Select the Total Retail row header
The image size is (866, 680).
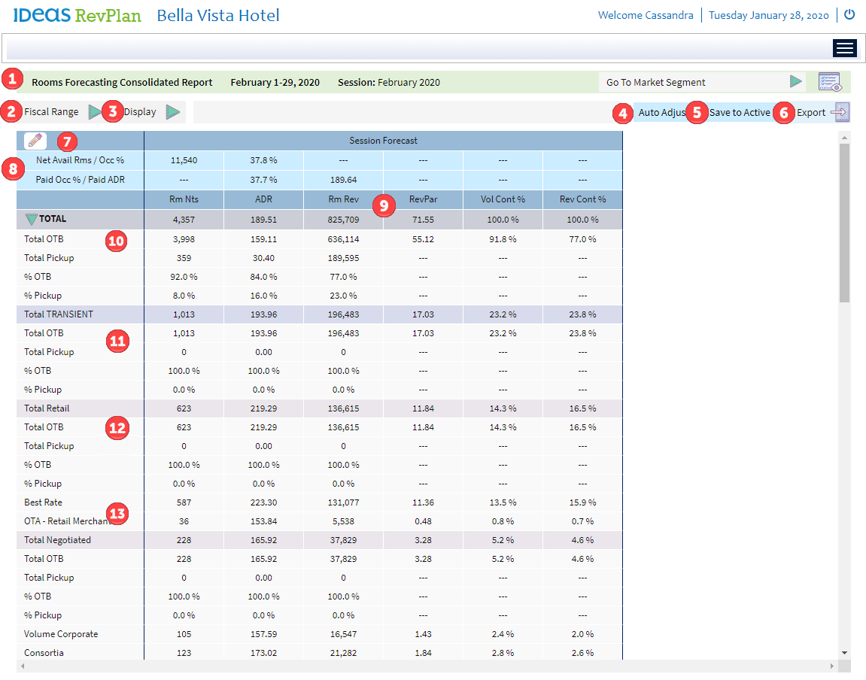[x=47, y=408]
